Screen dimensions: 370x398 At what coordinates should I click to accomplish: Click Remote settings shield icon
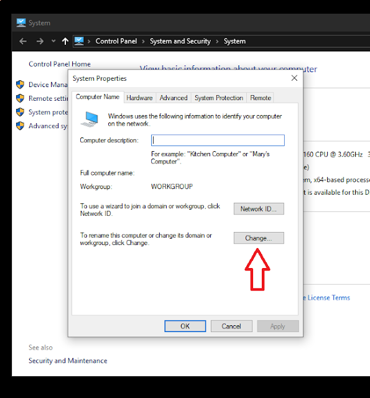(20, 98)
